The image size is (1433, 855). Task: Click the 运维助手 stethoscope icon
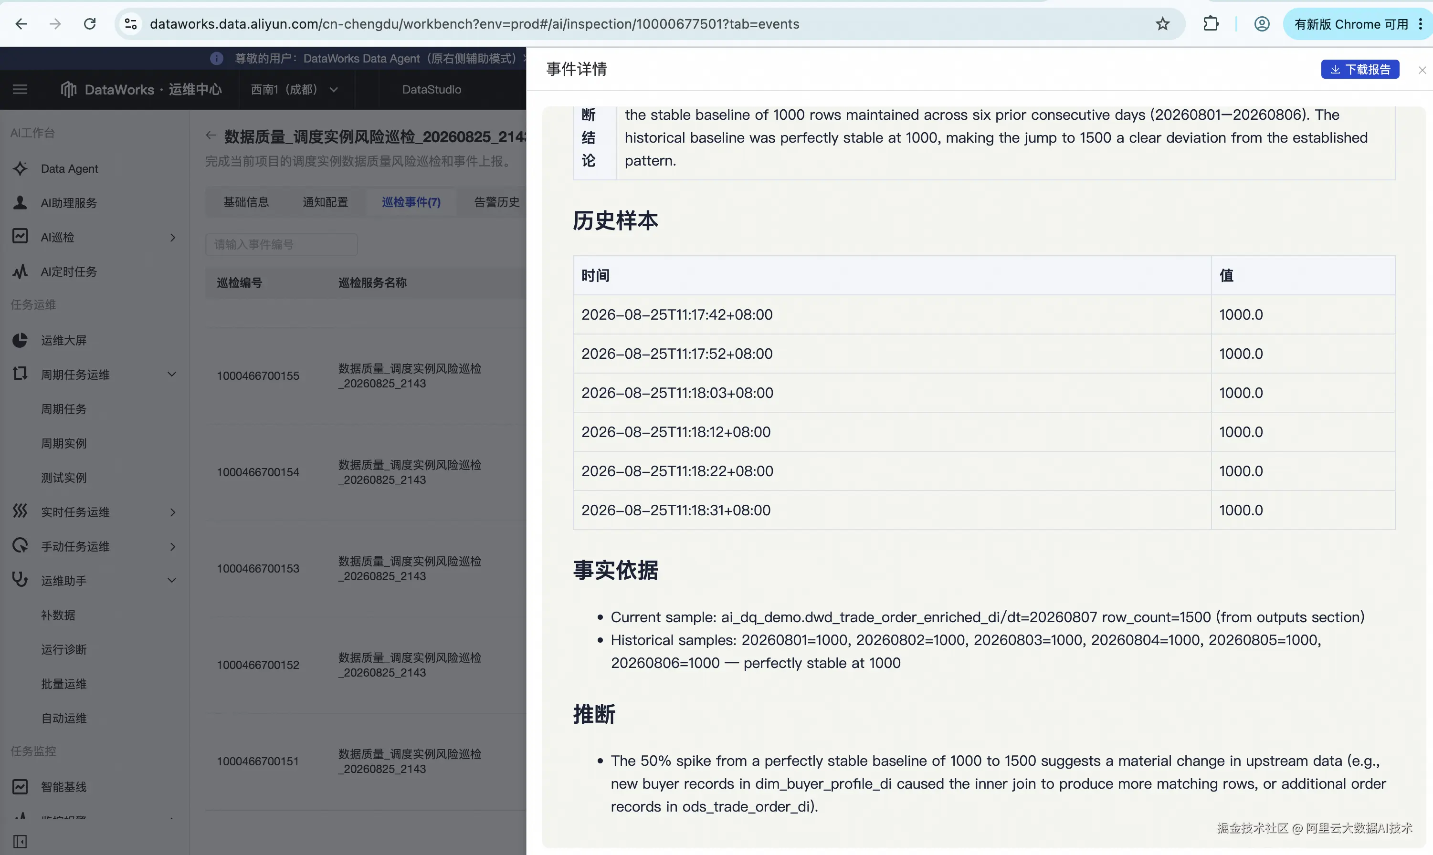tap(20, 580)
